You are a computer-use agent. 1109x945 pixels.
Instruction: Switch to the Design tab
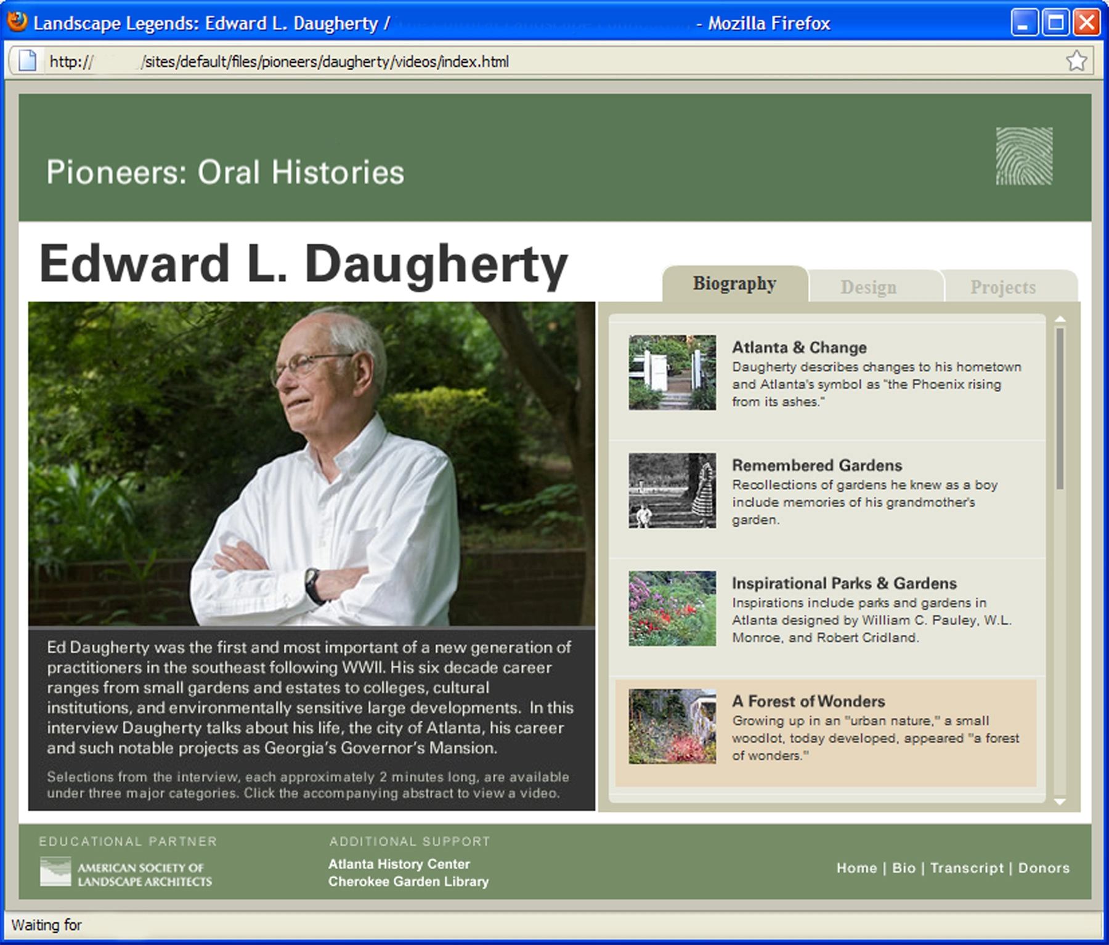click(869, 287)
